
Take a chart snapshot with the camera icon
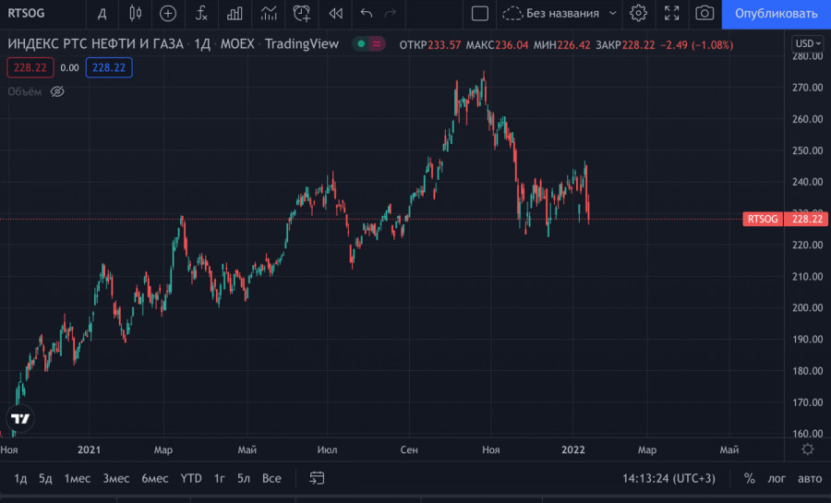click(x=705, y=13)
